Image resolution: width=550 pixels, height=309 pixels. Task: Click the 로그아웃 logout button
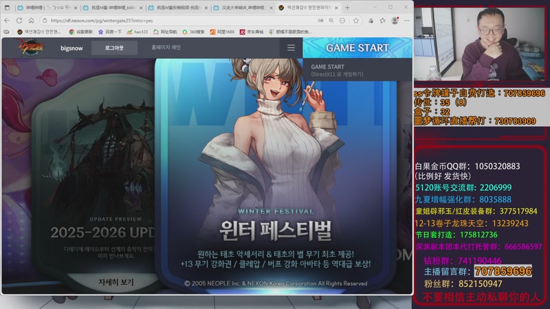coord(114,47)
